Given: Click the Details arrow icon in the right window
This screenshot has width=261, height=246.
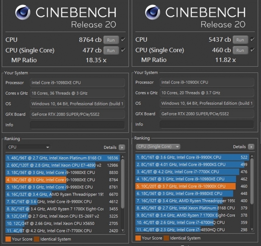Looking at the screenshot, I should [251, 146].
